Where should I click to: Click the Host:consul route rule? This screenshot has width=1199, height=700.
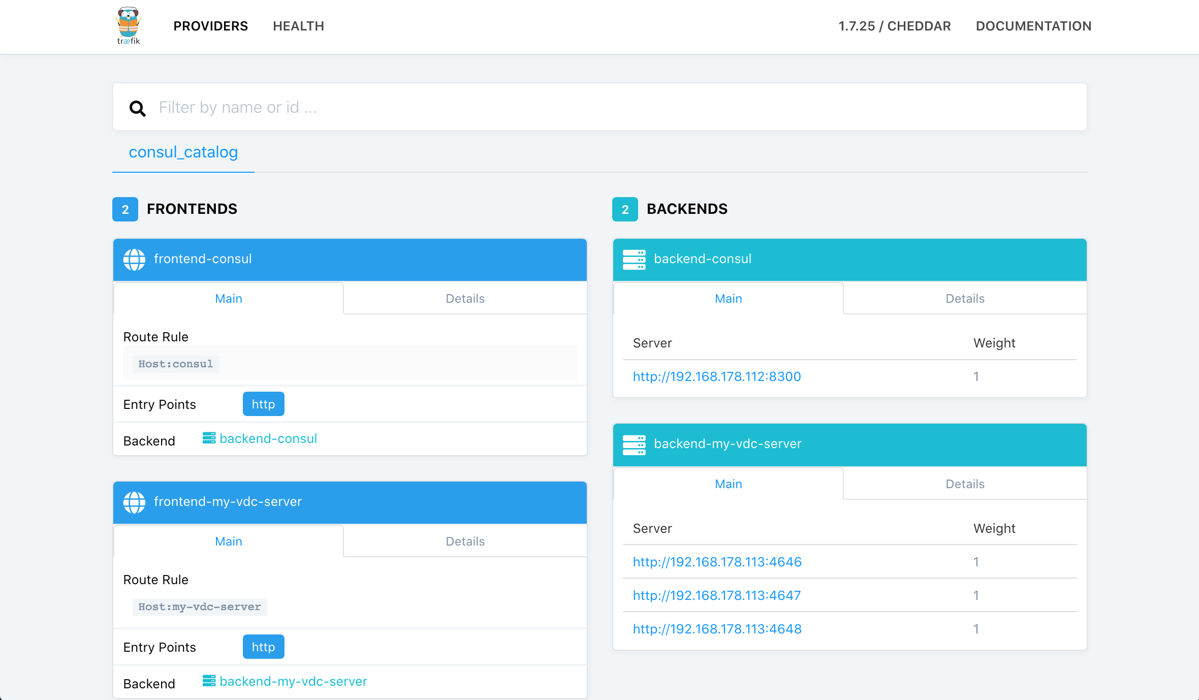pos(176,364)
